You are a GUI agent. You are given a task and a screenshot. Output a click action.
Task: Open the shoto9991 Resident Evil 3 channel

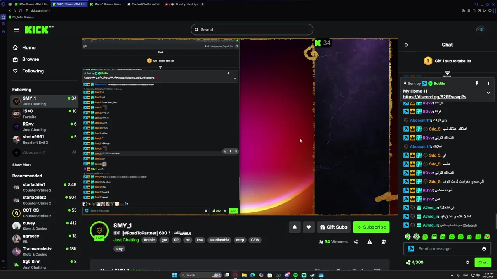point(44,139)
